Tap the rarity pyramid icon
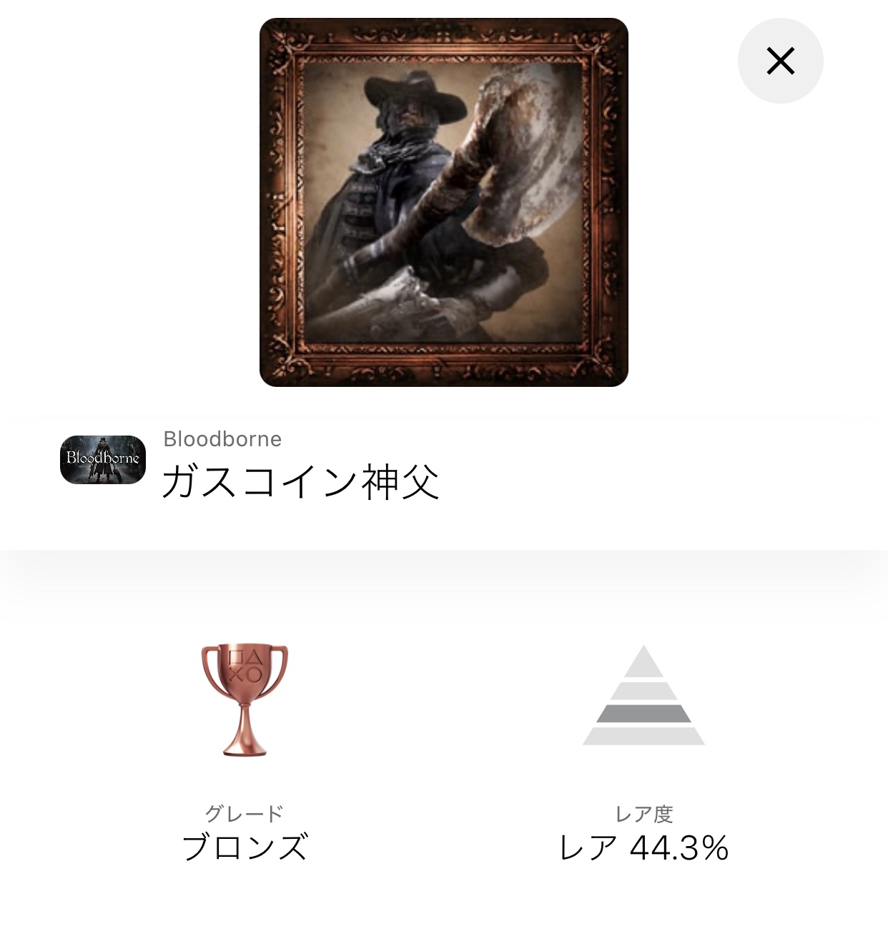This screenshot has width=888, height=934. coord(643,695)
